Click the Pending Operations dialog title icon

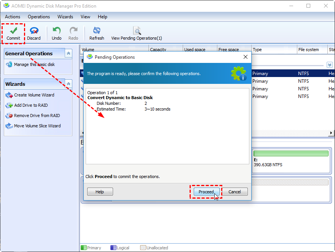tap(90, 57)
